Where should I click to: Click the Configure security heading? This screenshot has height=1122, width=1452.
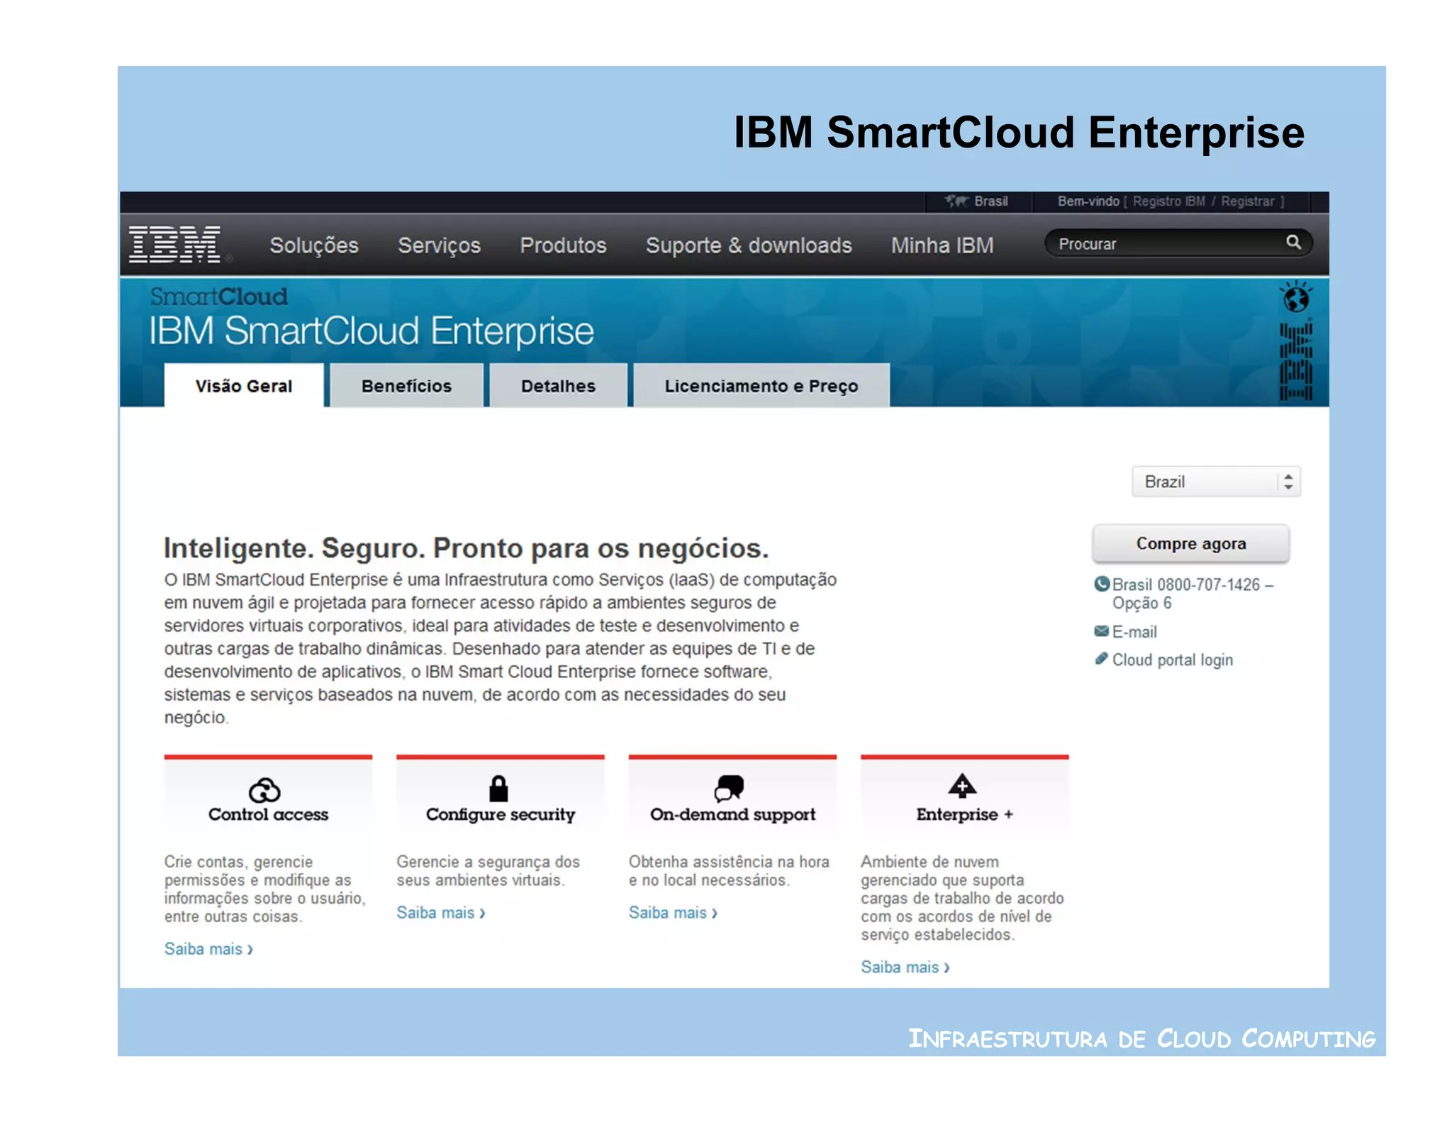tap(500, 815)
